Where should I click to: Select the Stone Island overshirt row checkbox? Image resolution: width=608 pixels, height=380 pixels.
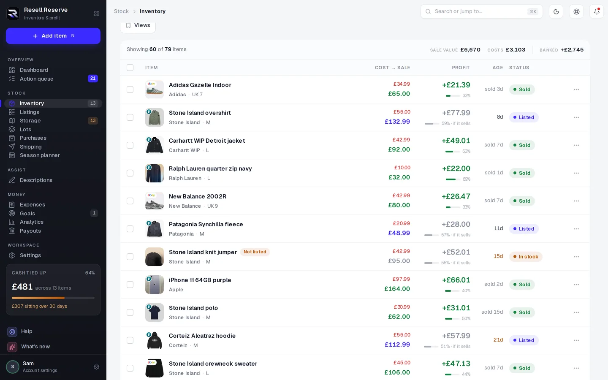click(x=130, y=117)
